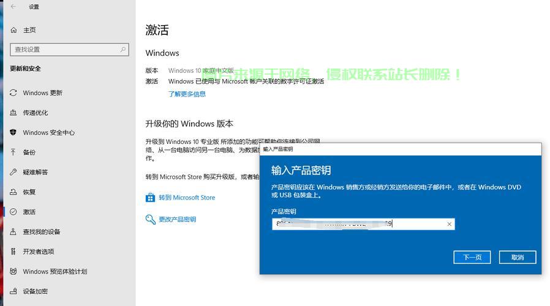Click 设置 title text at top
The image size is (550, 306).
coord(34,7)
